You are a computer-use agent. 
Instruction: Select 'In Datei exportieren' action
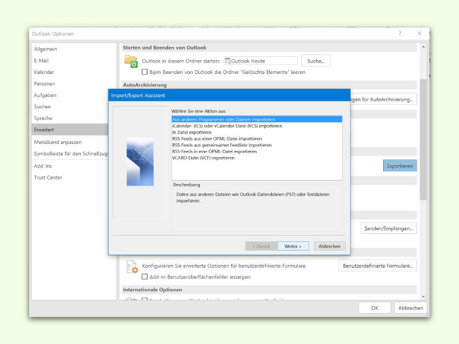point(256,132)
